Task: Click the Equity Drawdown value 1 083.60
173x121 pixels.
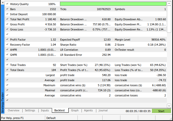Action: (x=161, y=19)
